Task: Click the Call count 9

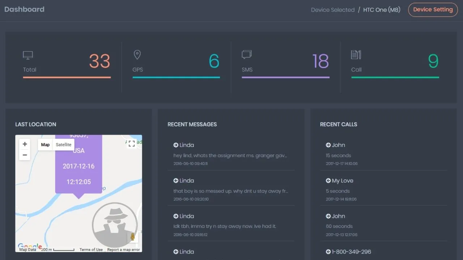Action: [x=433, y=61]
